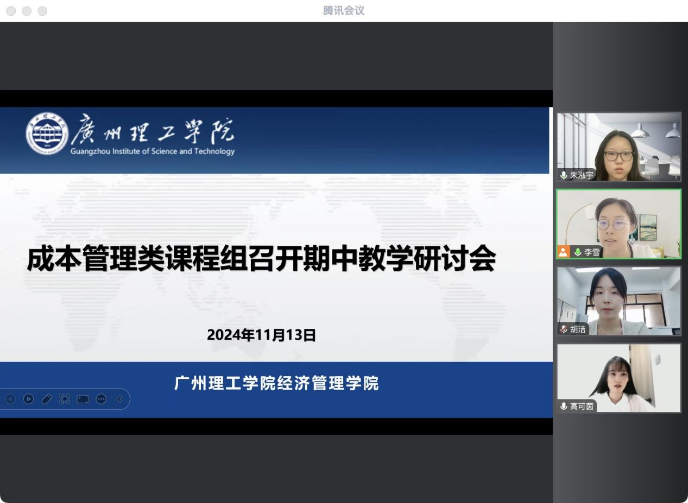Click the microphone icon beside 朱泓宇

tap(564, 175)
